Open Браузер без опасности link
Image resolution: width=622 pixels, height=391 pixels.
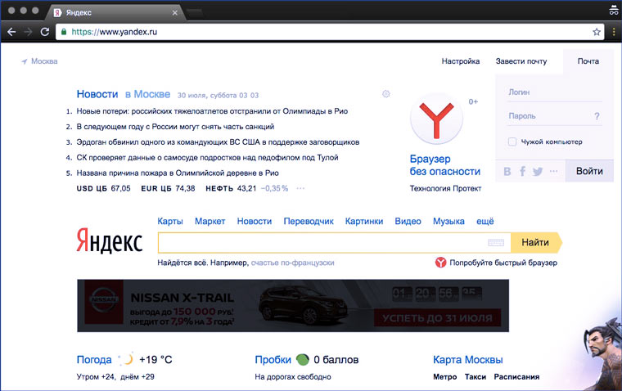pos(444,165)
